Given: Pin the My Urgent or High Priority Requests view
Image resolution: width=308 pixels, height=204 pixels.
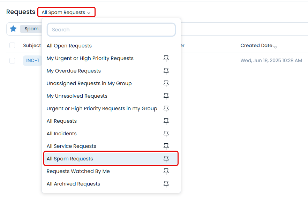Looking at the screenshot, I should (x=166, y=58).
